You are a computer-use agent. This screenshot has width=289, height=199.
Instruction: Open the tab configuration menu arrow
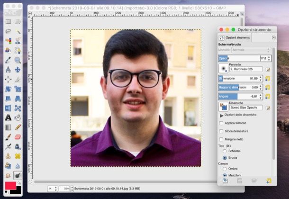click(x=274, y=37)
